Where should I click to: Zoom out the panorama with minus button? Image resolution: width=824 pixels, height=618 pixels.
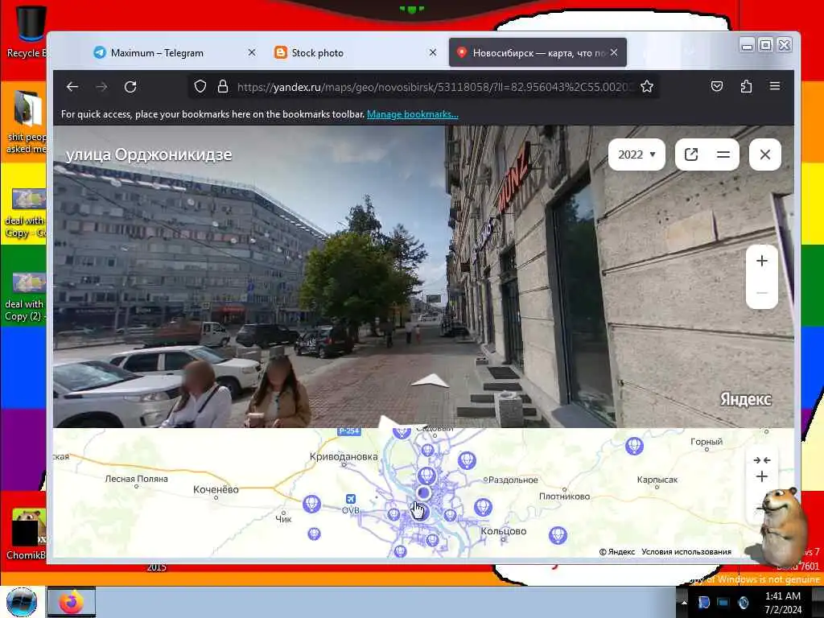[x=761, y=293]
